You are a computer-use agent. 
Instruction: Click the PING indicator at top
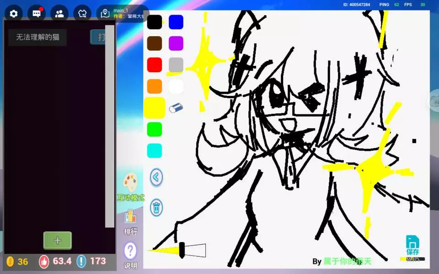(x=389, y=5)
